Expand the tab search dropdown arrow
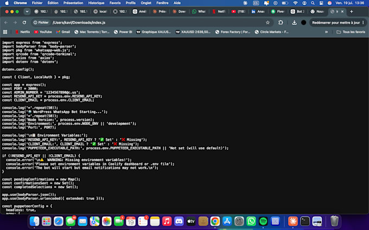The height and width of the screenshot is (230, 369). 27,11
